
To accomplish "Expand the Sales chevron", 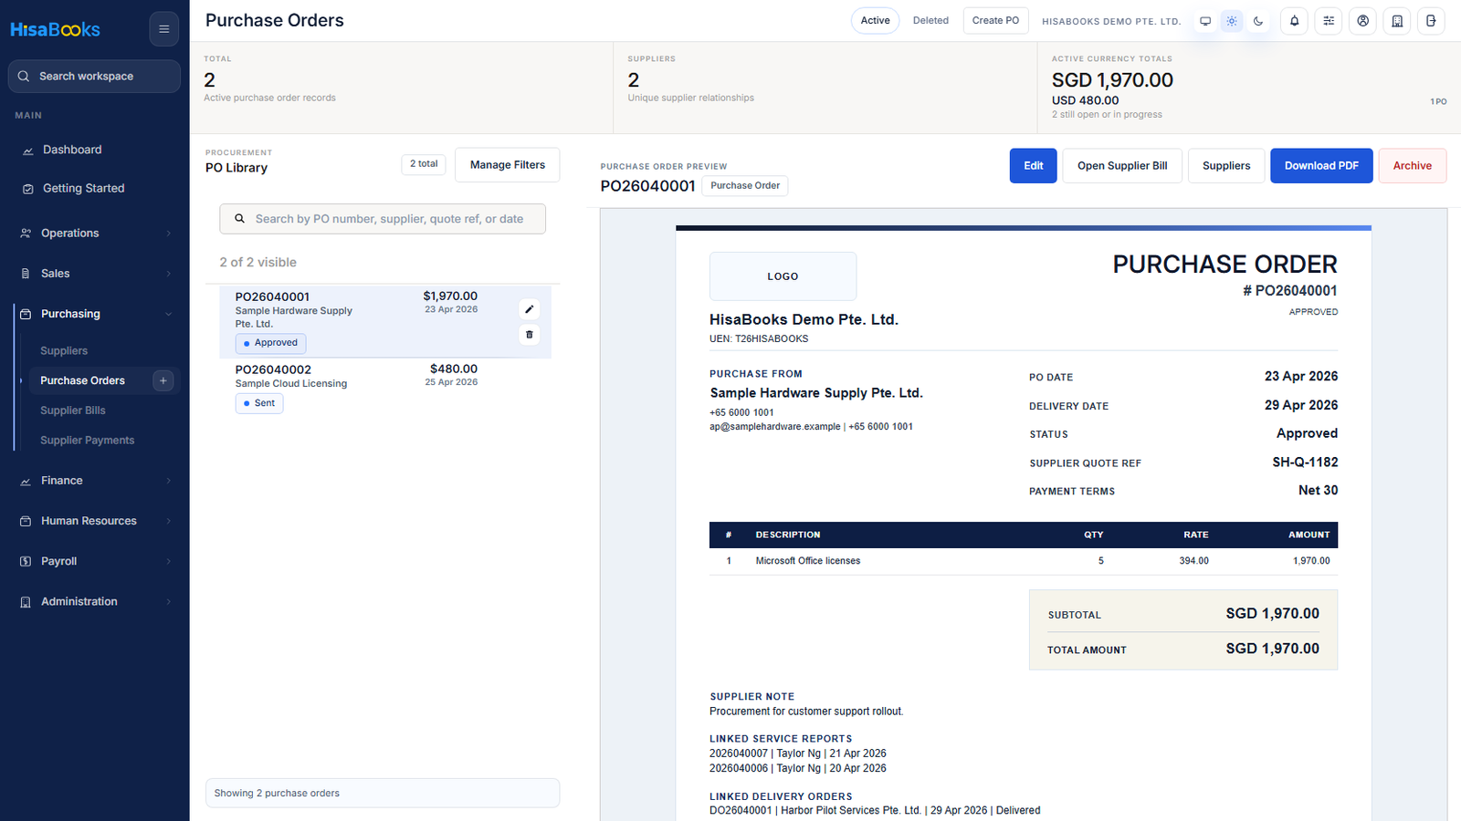I will (168, 274).
